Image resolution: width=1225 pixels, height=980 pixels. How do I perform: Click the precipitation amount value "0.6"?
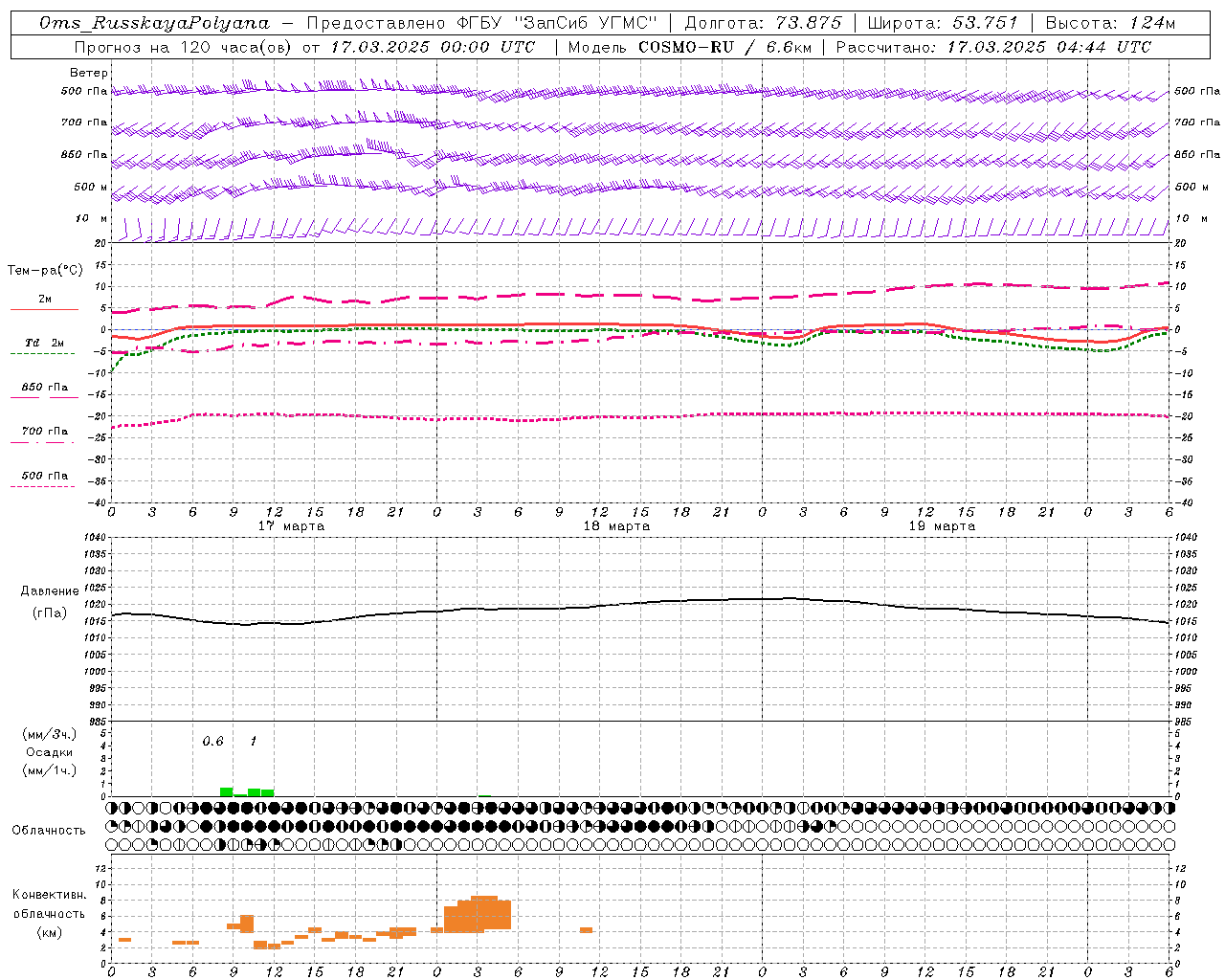click(212, 741)
